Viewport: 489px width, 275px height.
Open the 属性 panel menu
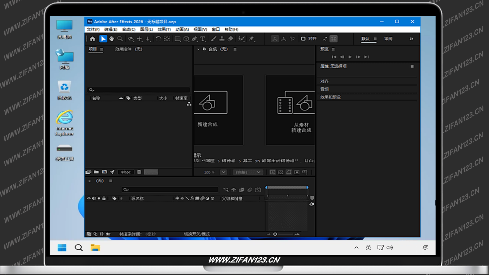coord(412,66)
